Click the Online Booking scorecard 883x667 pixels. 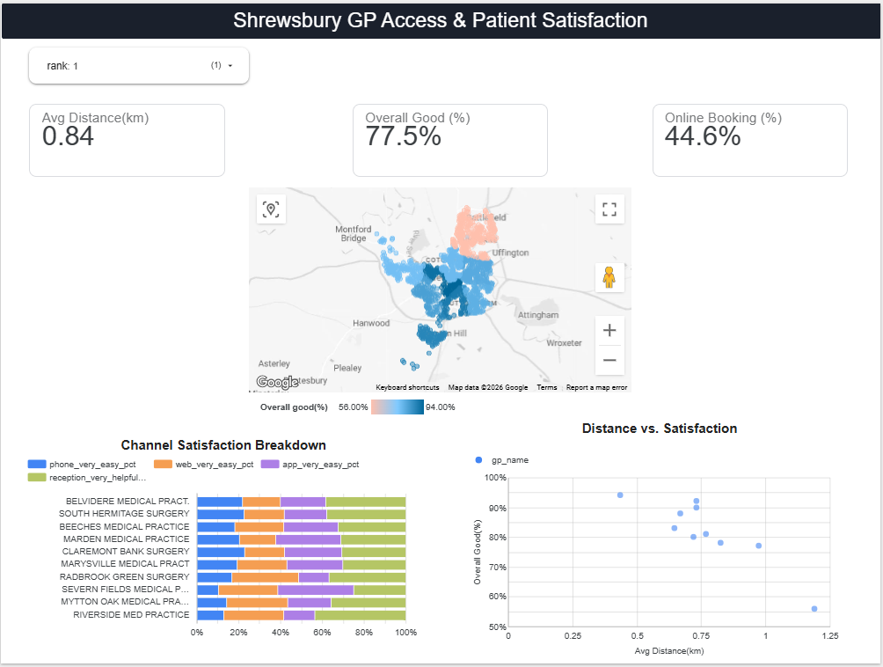pos(749,140)
